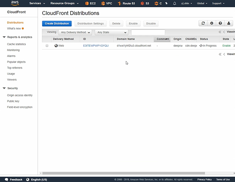The width and height of the screenshot is (235, 182).
Task: Click the Disable button
Action: coord(151,24)
